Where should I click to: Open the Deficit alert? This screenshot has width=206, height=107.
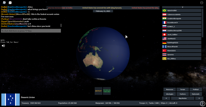[98, 91]
